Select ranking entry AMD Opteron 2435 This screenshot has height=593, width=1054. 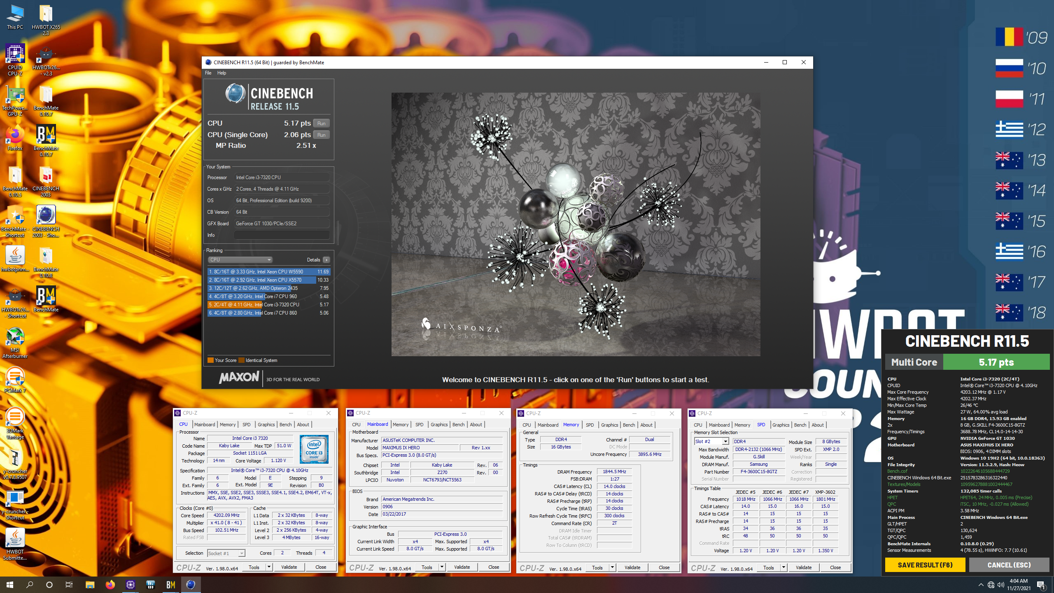coord(268,288)
